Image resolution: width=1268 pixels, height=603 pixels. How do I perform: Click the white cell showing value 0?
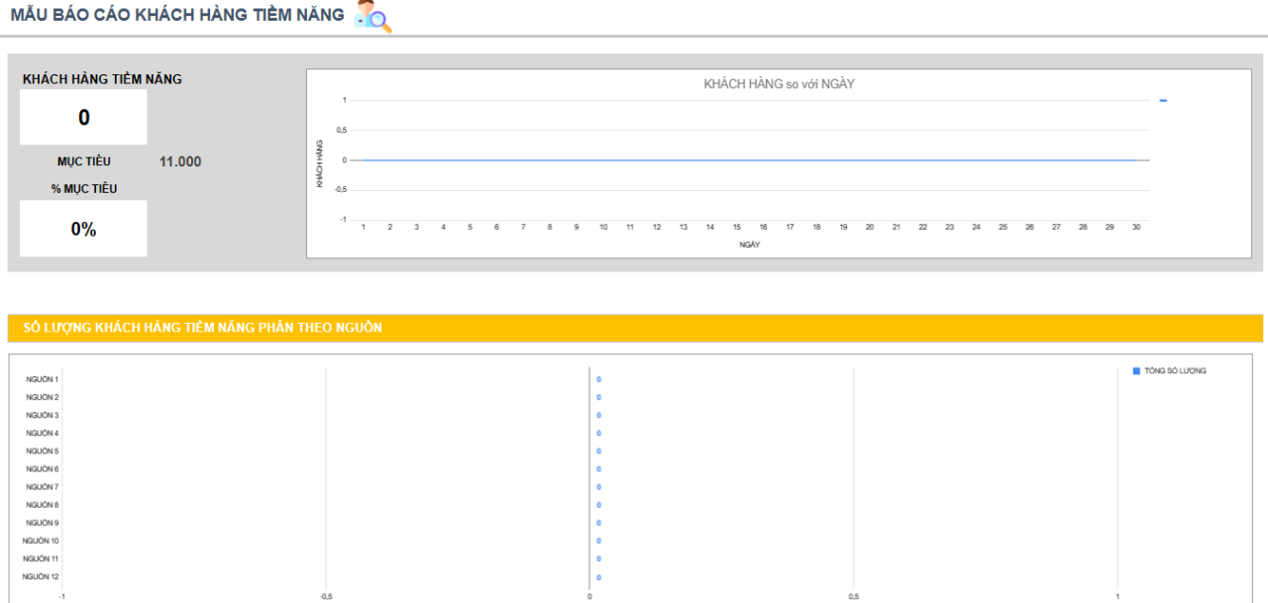click(x=83, y=118)
